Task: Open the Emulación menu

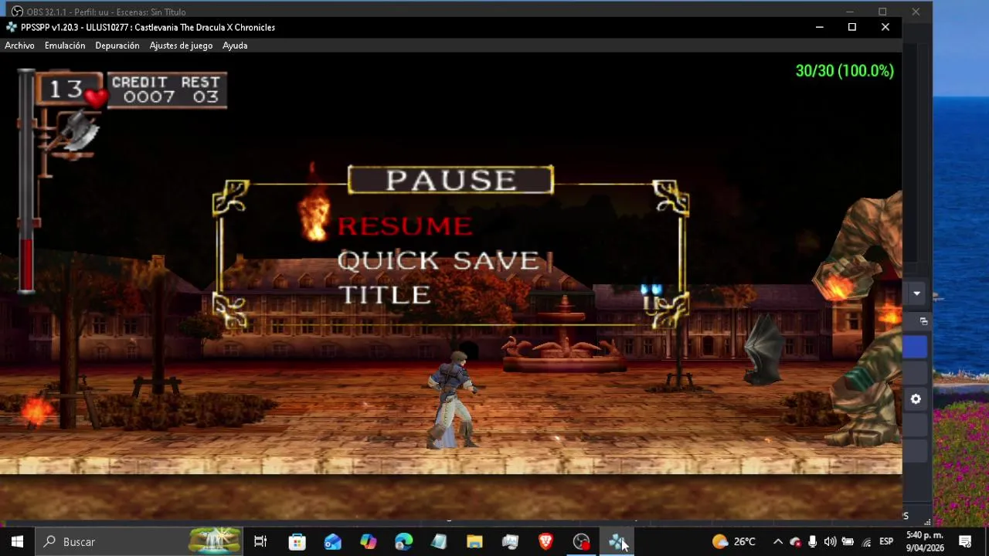Action: pos(65,46)
